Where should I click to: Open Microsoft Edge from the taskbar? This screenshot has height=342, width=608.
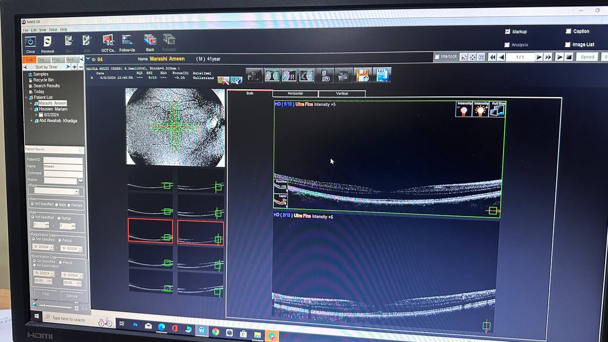tap(161, 327)
